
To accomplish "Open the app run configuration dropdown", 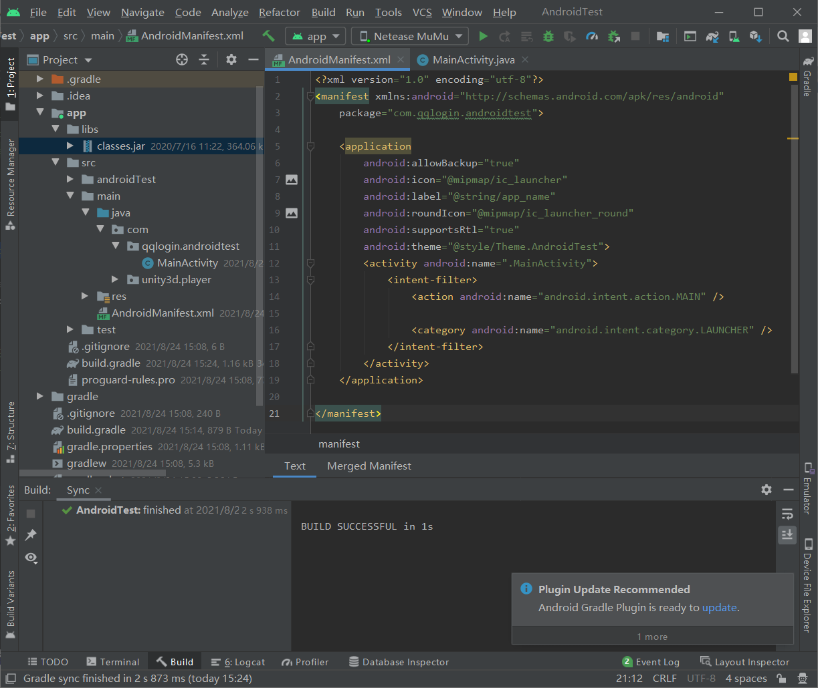I will [x=316, y=36].
